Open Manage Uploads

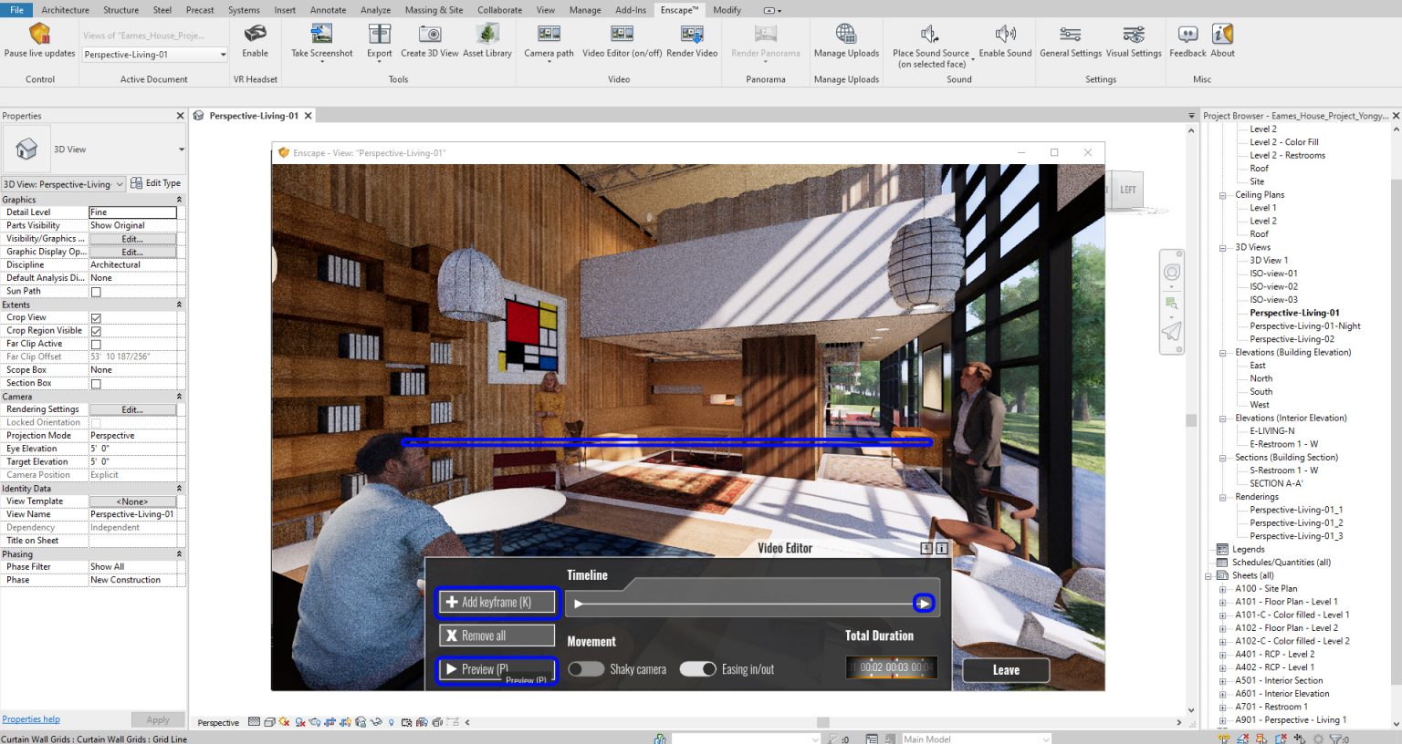coord(846,44)
